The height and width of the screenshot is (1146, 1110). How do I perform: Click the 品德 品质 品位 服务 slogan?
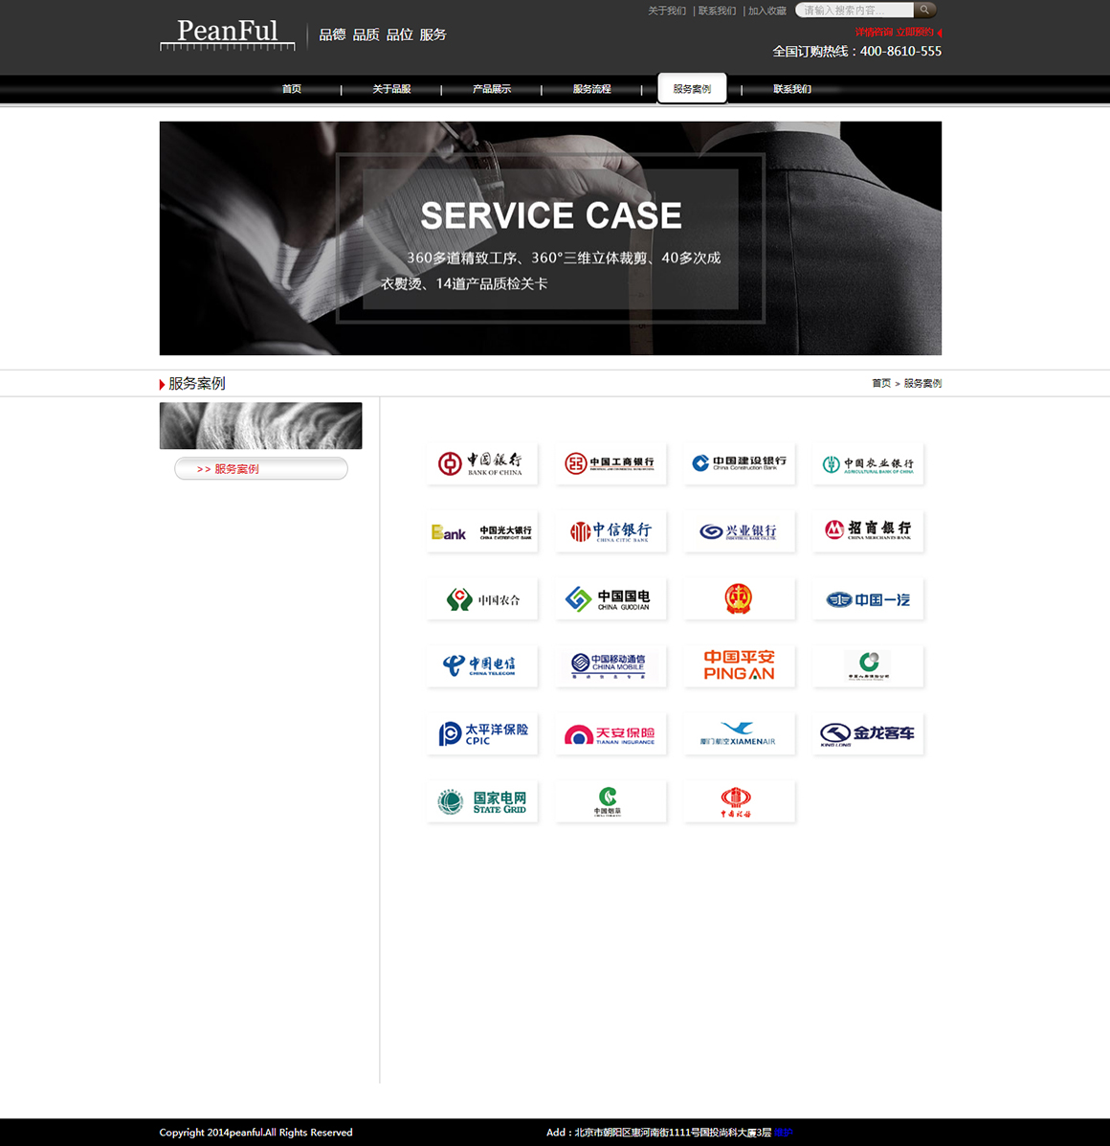coord(383,34)
